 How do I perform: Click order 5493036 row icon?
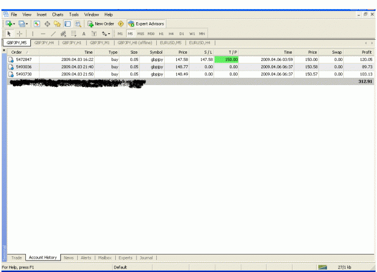pos(11,67)
